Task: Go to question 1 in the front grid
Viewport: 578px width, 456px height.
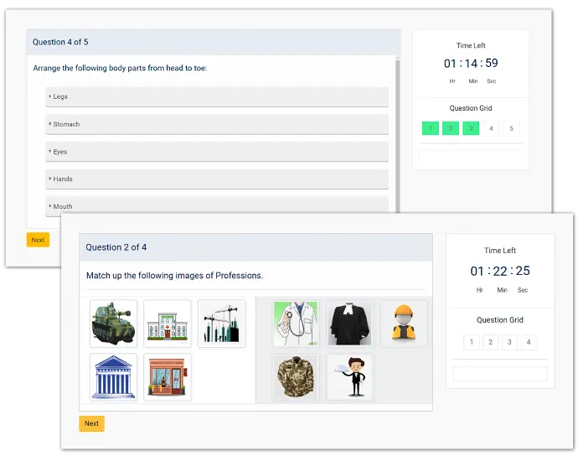Action: pos(471,342)
